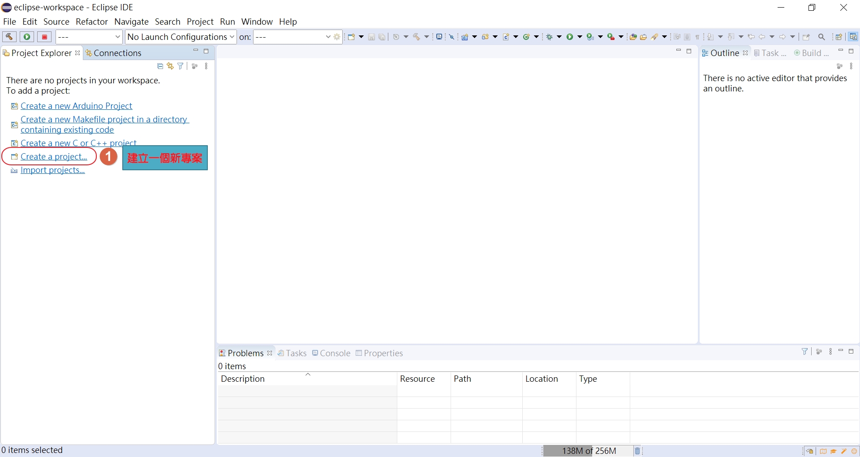Maximize the Problems panel
The height and width of the screenshot is (457, 860).
point(851,351)
